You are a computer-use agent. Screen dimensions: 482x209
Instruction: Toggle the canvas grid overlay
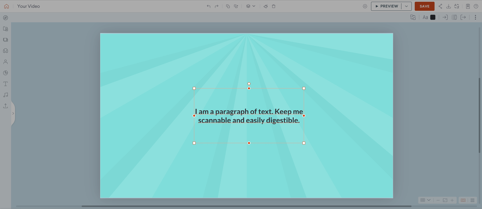pos(423,200)
